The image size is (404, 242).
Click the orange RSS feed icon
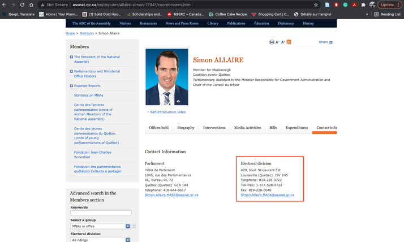(x=289, y=42)
